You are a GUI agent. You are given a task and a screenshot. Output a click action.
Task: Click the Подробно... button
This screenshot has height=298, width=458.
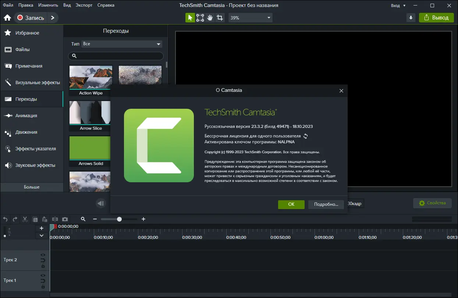pyautogui.click(x=326, y=204)
